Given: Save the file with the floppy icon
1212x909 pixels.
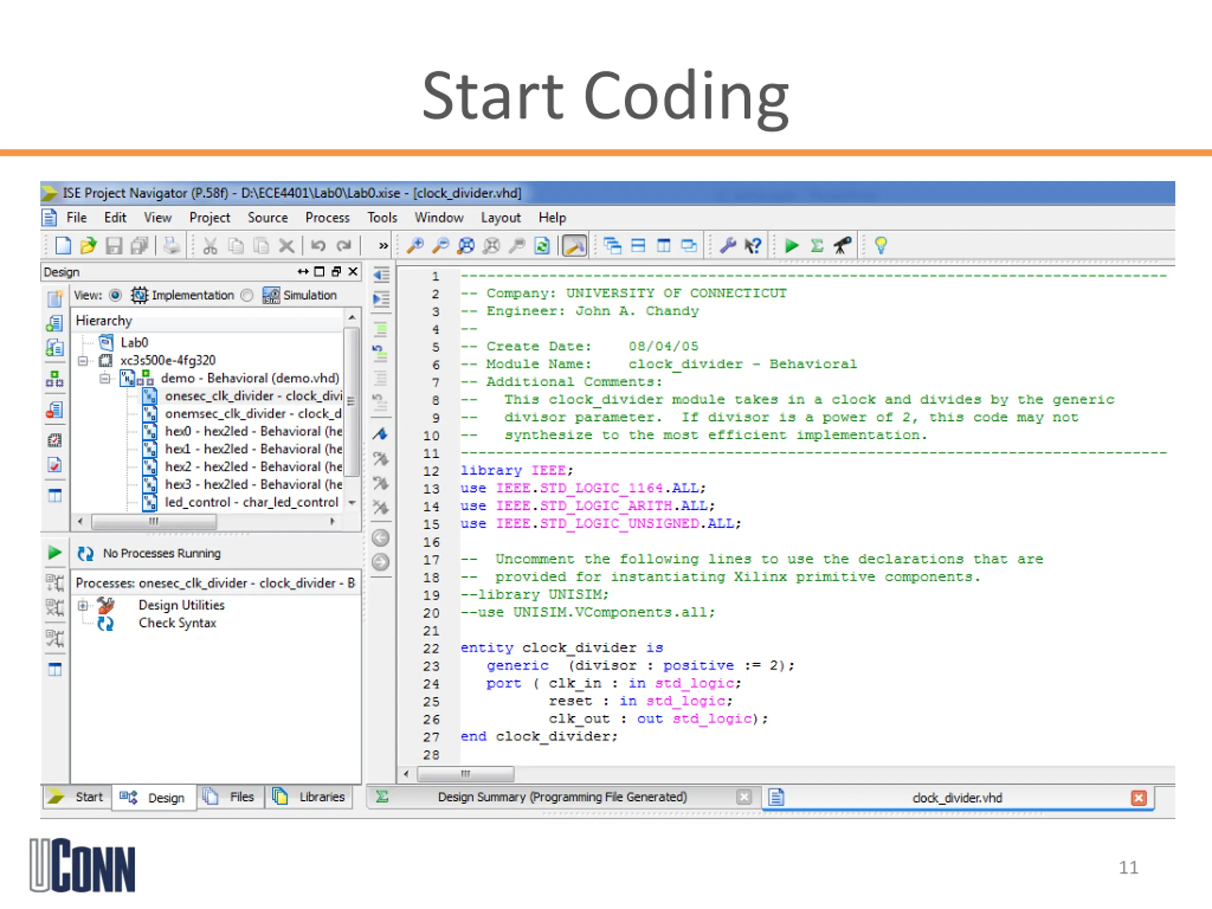Looking at the screenshot, I should pos(114,245).
